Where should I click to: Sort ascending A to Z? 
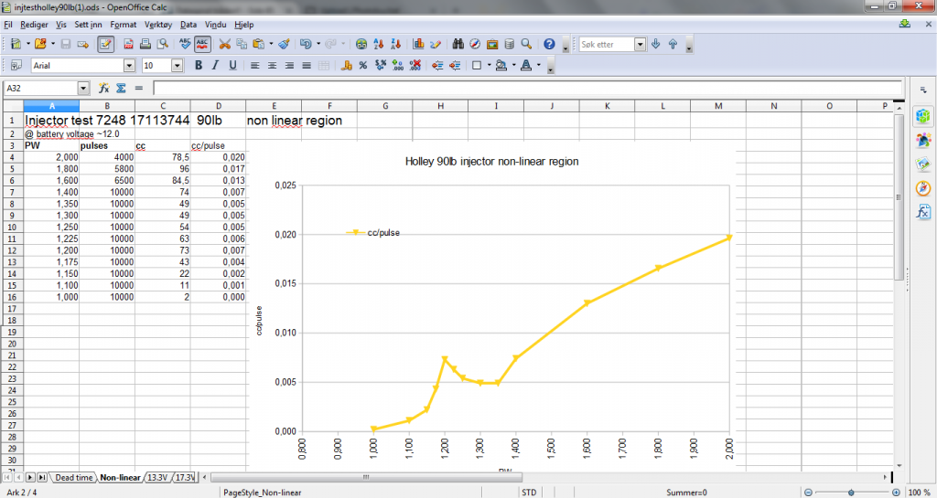pyautogui.click(x=378, y=44)
